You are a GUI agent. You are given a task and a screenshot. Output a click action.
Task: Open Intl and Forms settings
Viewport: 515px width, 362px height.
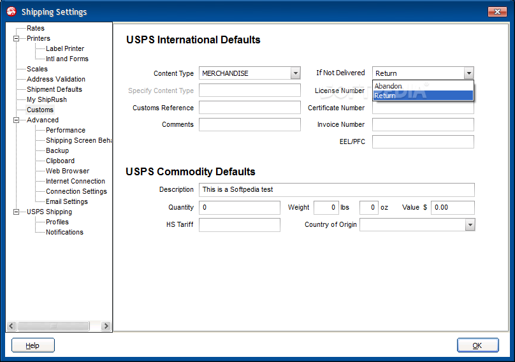pos(67,59)
